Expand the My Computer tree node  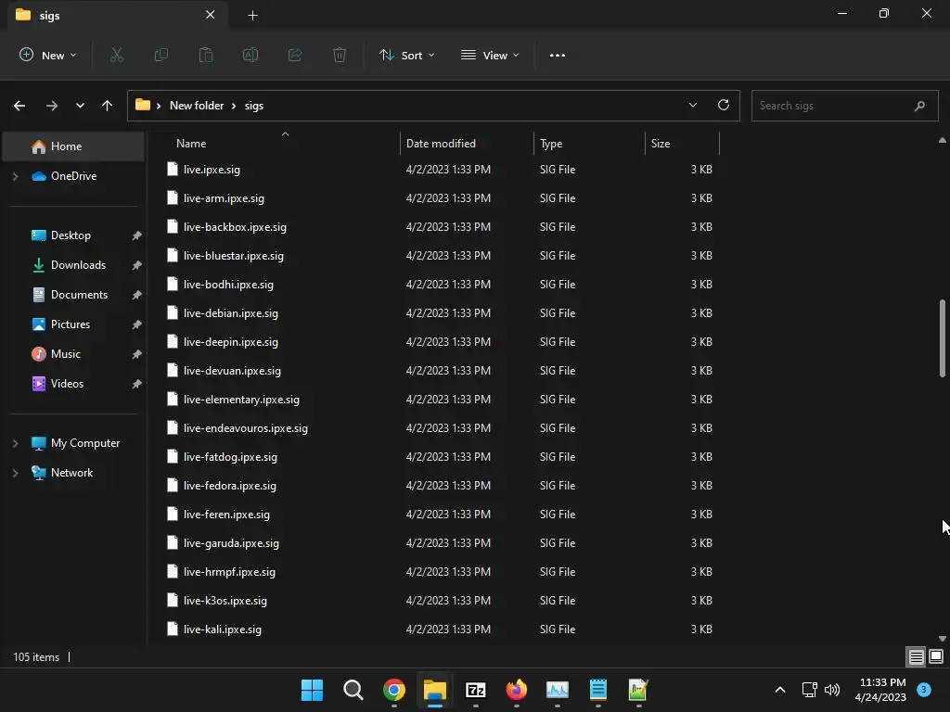tap(16, 443)
